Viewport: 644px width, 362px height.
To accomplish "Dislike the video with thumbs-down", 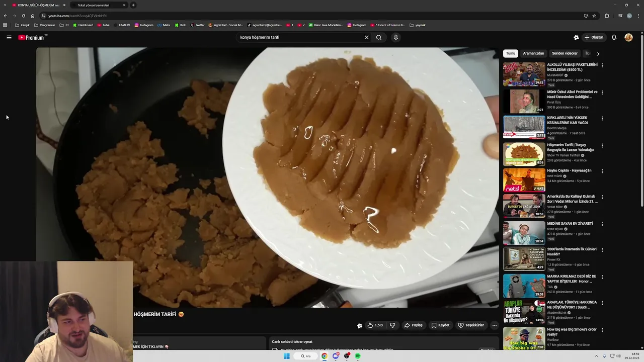I will pos(392,325).
